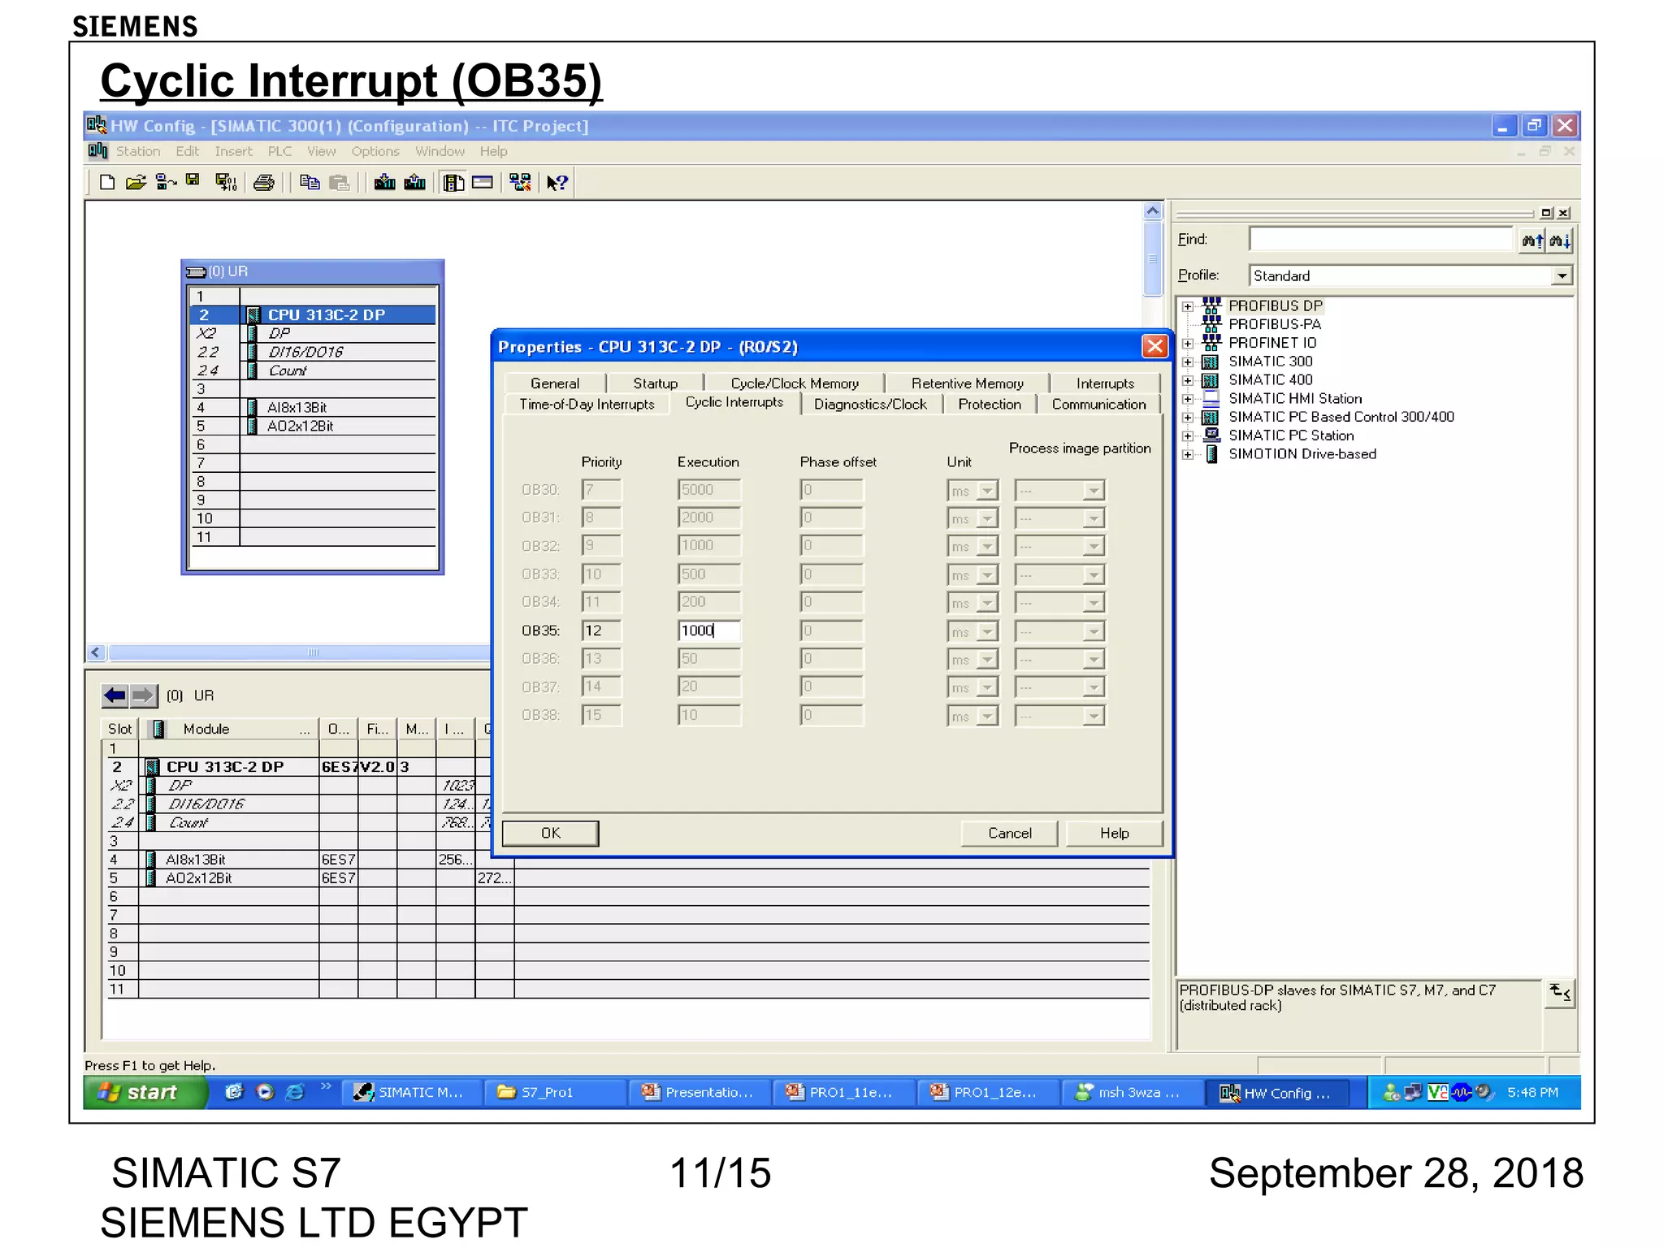
Task: Select the PROFIBUS-PA catalog item
Action: pyautogui.click(x=1275, y=325)
